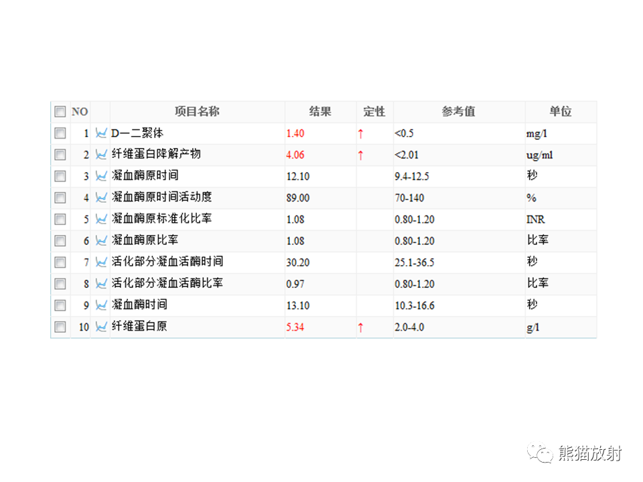Viewport: 643px width, 482px height.
Task: Check the box for row 6 凝血酶原比率
Action: click(x=60, y=240)
